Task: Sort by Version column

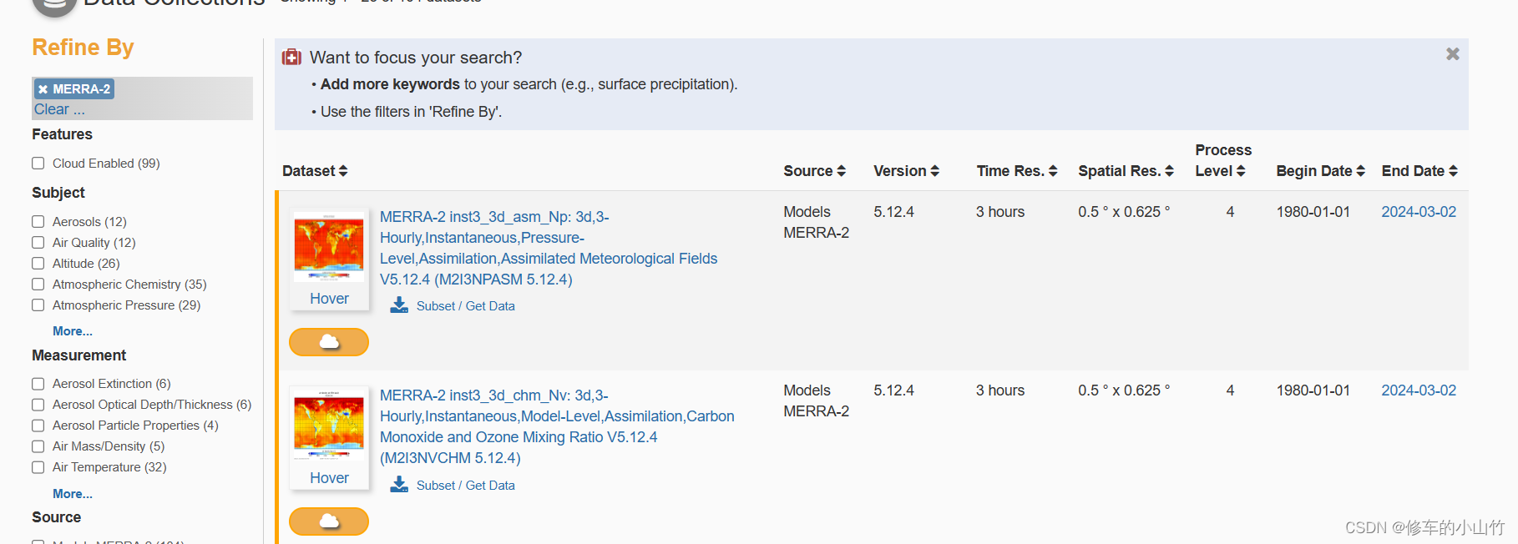Action: click(906, 171)
